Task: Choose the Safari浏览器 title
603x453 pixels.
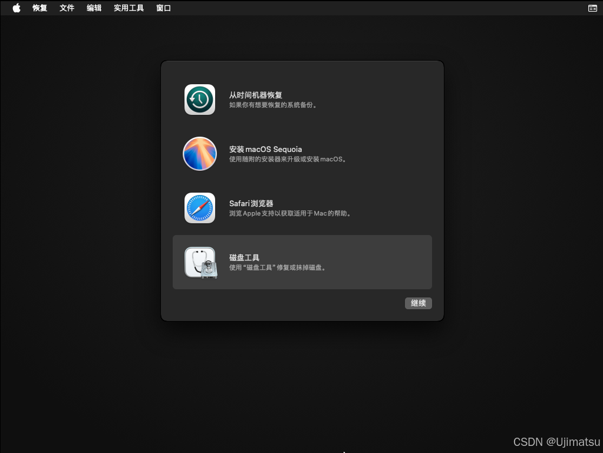Action: 251,203
